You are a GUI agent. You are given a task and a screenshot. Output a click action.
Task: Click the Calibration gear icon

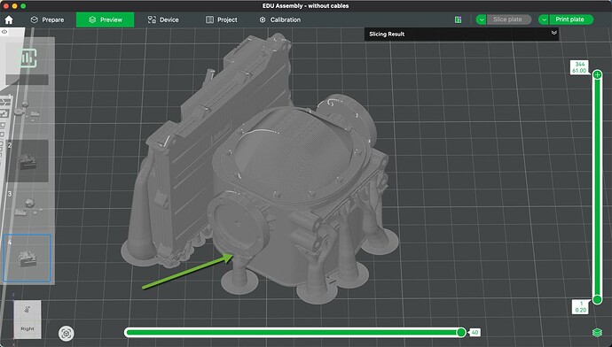(263, 19)
